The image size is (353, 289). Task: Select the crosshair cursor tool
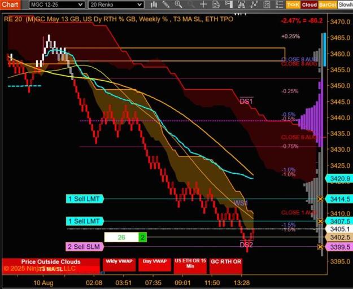point(203,5)
